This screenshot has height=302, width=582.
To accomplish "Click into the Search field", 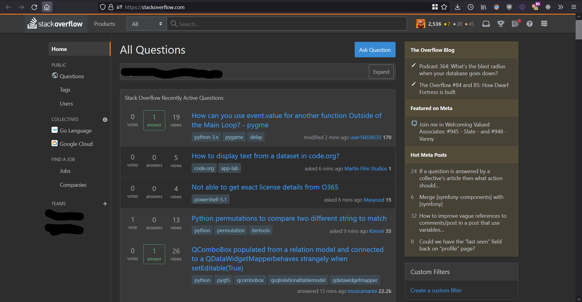I will (287, 24).
